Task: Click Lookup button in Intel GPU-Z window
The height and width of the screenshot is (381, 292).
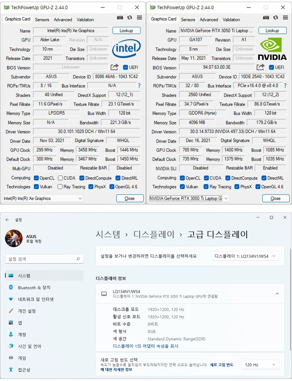Action: pos(126,30)
